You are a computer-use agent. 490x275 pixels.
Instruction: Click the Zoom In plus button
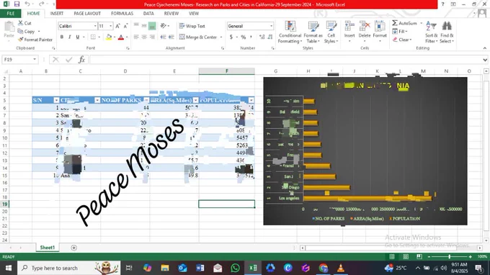click(x=471, y=256)
